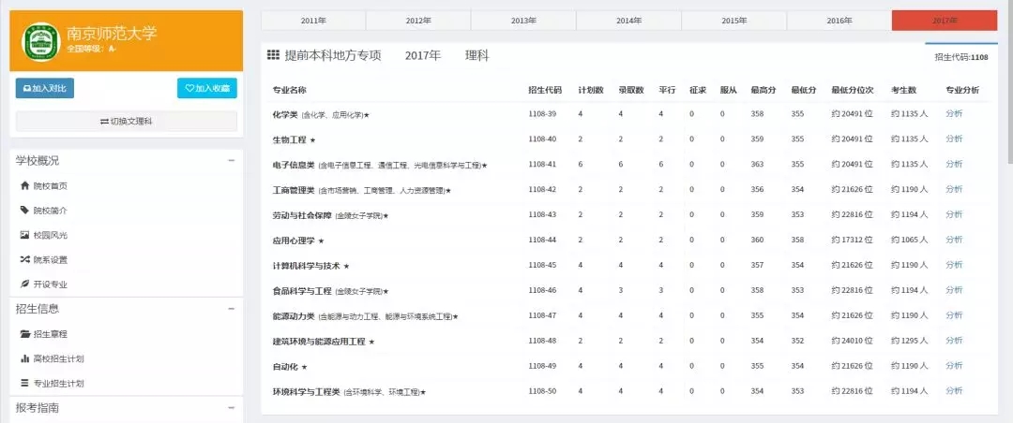This screenshot has width=1013, height=423.
Task: Click the 自动化 major name
Action: click(x=285, y=366)
